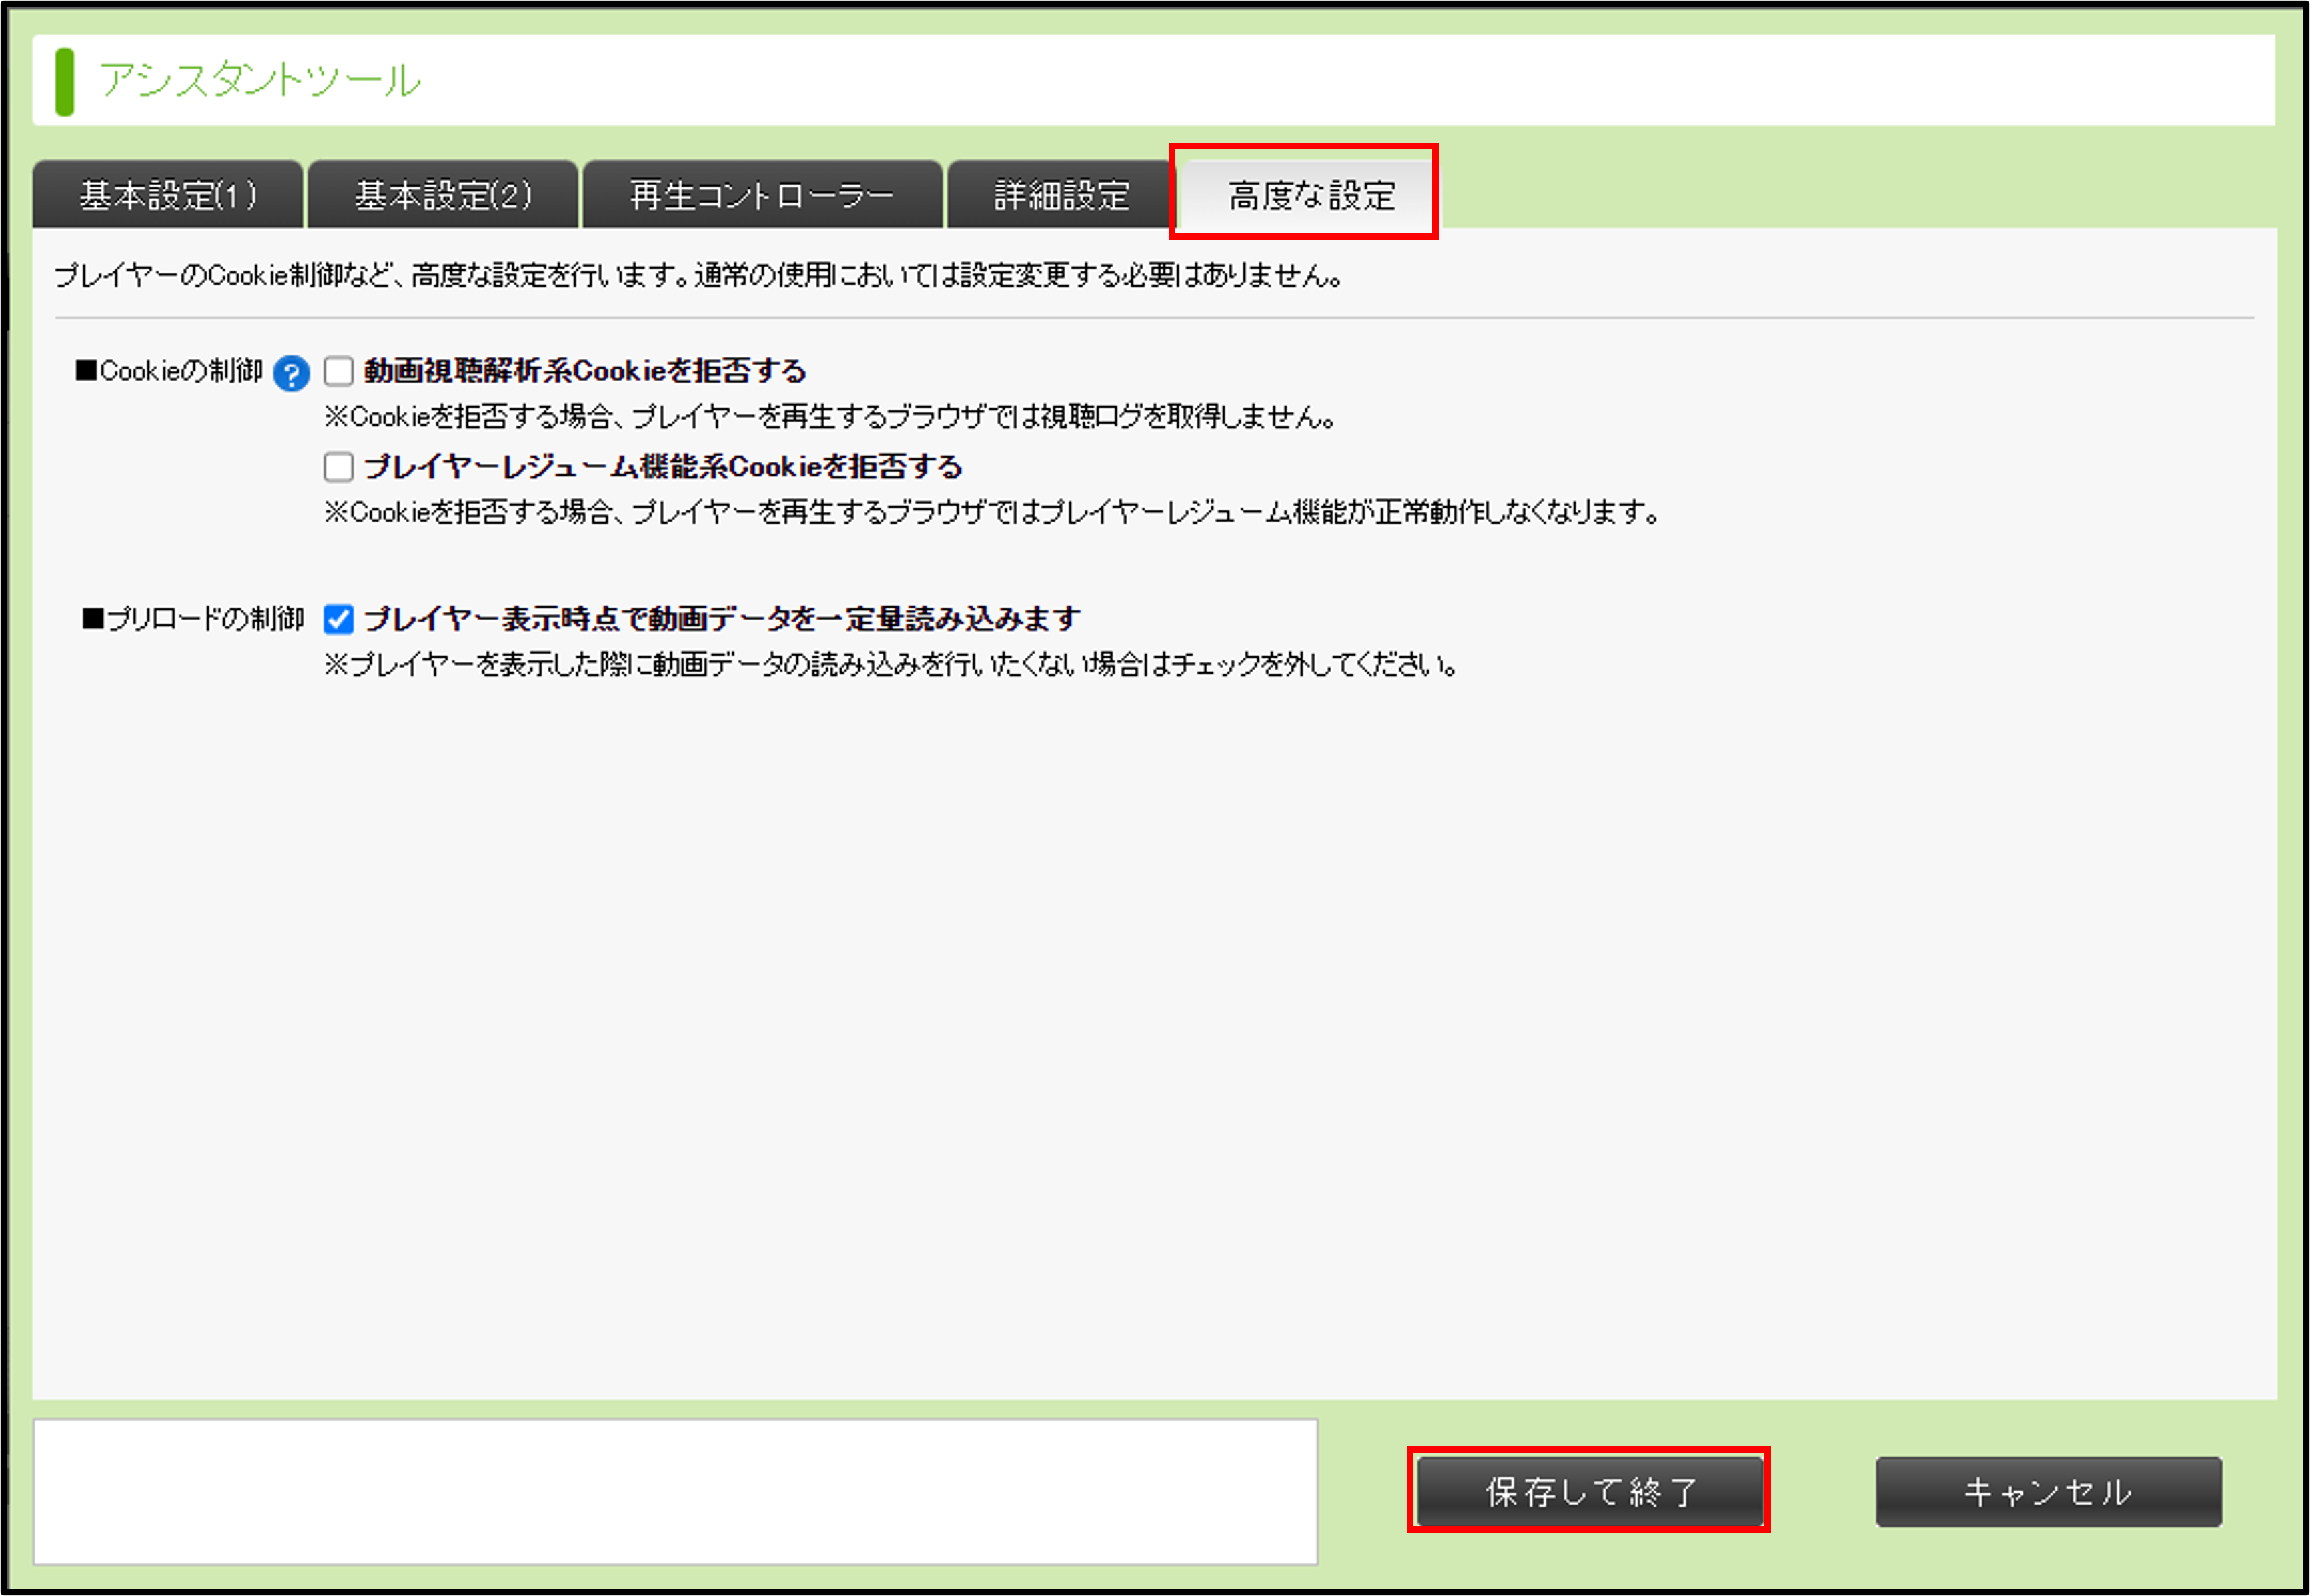Select the 詳細設定 tab
Image resolution: width=2310 pixels, height=1596 pixels.
point(1061,195)
